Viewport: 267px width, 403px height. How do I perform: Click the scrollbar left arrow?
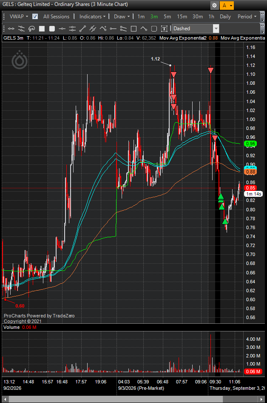pyautogui.click(x=5, y=399)
